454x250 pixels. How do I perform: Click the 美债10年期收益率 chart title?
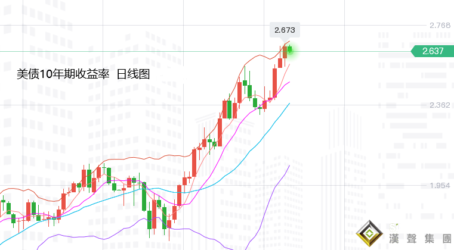click(x=63, y=74)
